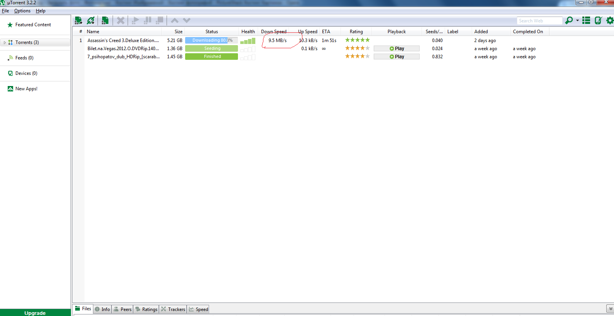Move torrent down in queue
614x316 pixels.
tap(187, 20)
